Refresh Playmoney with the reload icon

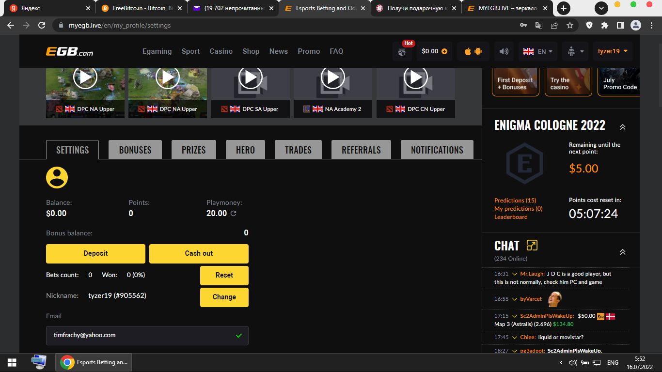click(234, 213)
